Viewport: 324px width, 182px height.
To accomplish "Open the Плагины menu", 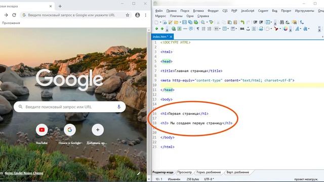I will [x=176, y=16].
